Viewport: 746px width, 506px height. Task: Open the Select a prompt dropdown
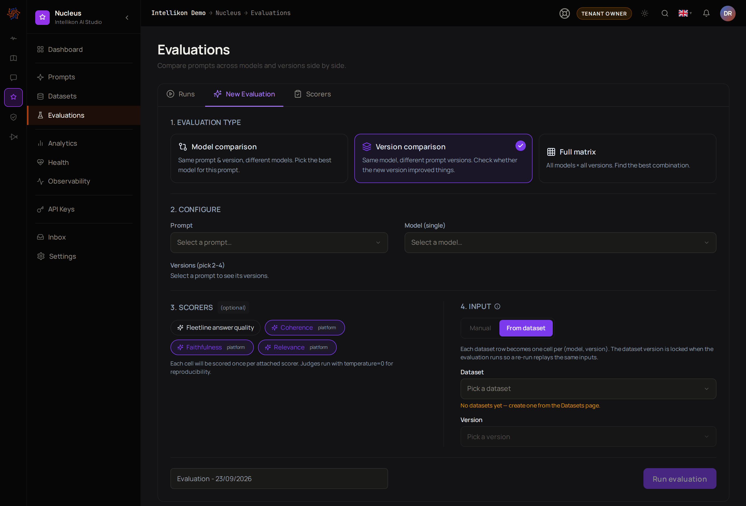[279, 243]
